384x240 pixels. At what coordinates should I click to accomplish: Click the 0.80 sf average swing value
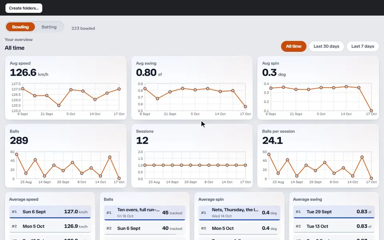(149, 73)
